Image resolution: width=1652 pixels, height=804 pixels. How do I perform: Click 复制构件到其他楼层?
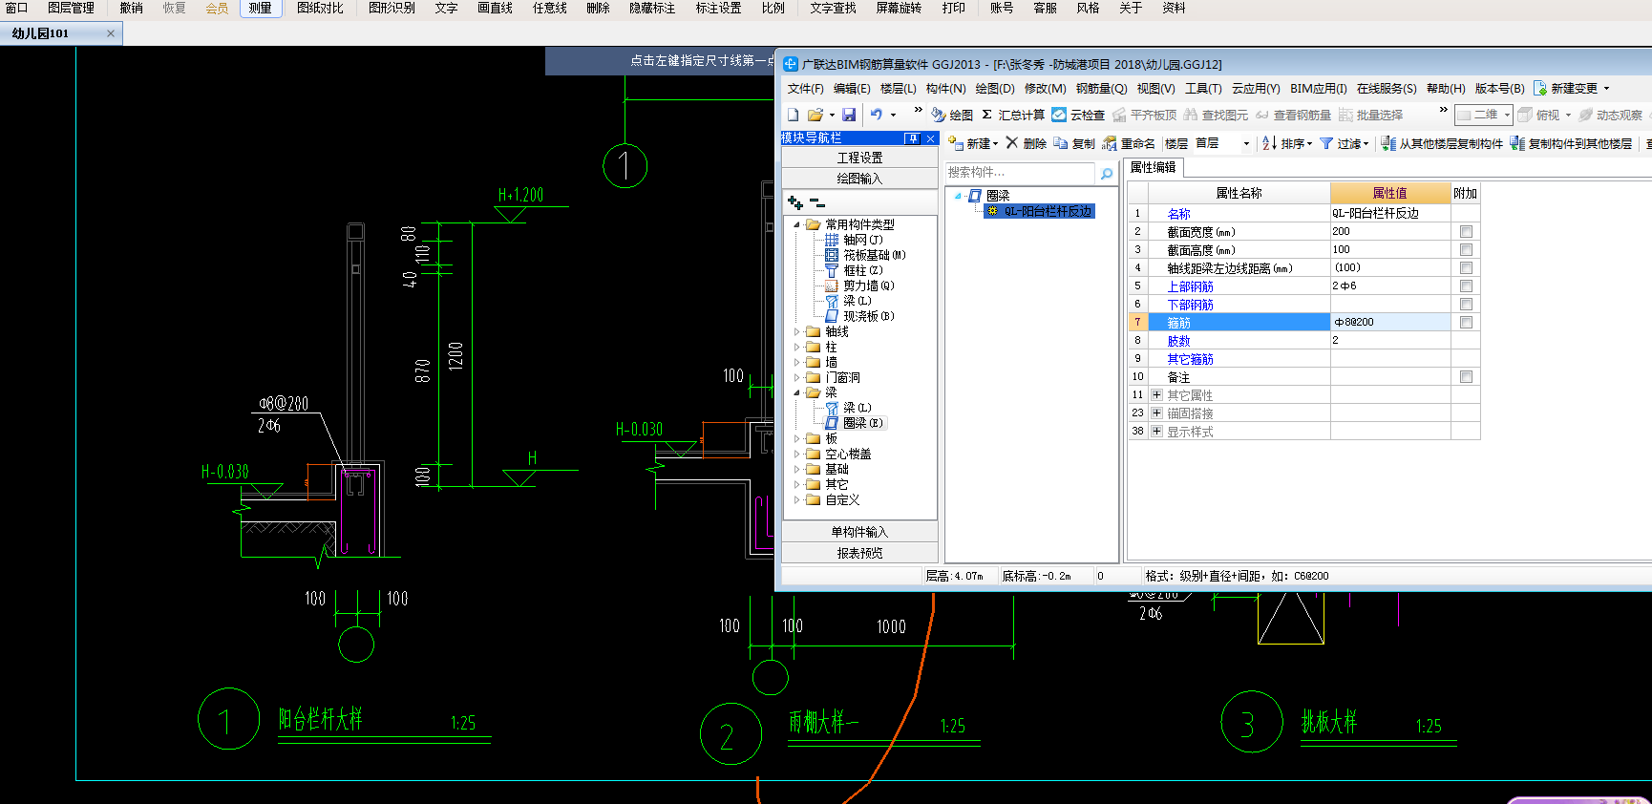pos(1571,143)
